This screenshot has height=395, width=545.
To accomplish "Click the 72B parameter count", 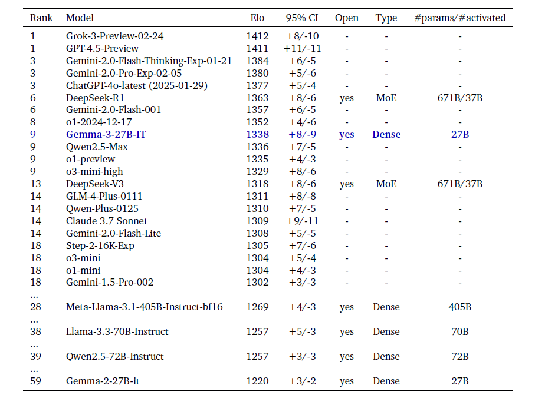I will tap(460, 357).
